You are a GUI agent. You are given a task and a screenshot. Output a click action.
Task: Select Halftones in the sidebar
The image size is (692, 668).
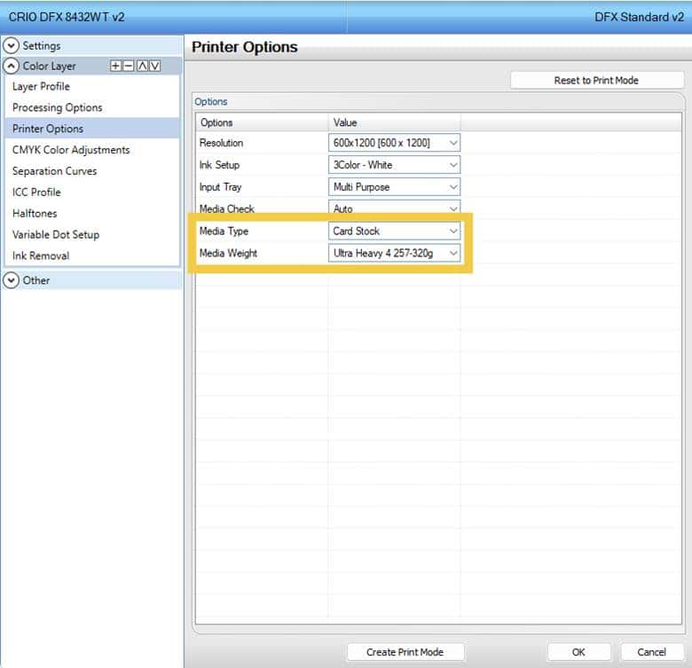click(36, 214)
